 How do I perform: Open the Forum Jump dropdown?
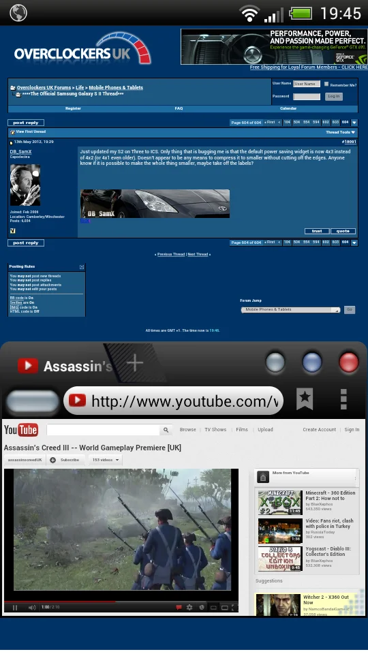pos(291,310)
